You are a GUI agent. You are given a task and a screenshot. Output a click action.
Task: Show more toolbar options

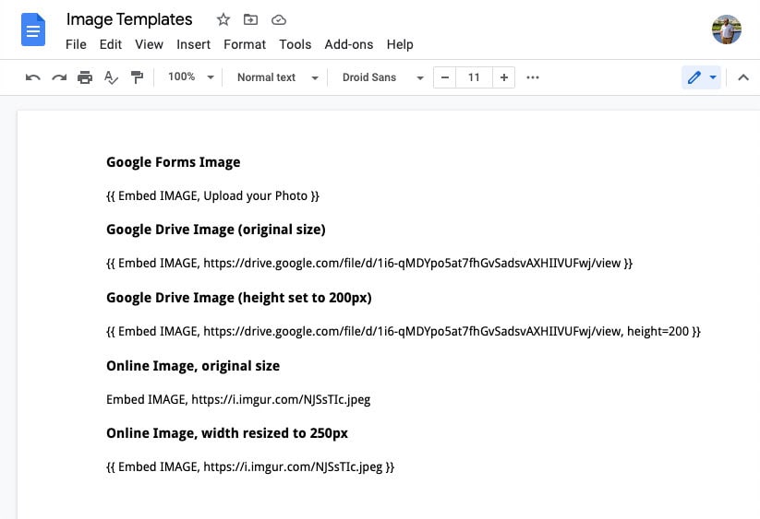click(x=533, y=77)
